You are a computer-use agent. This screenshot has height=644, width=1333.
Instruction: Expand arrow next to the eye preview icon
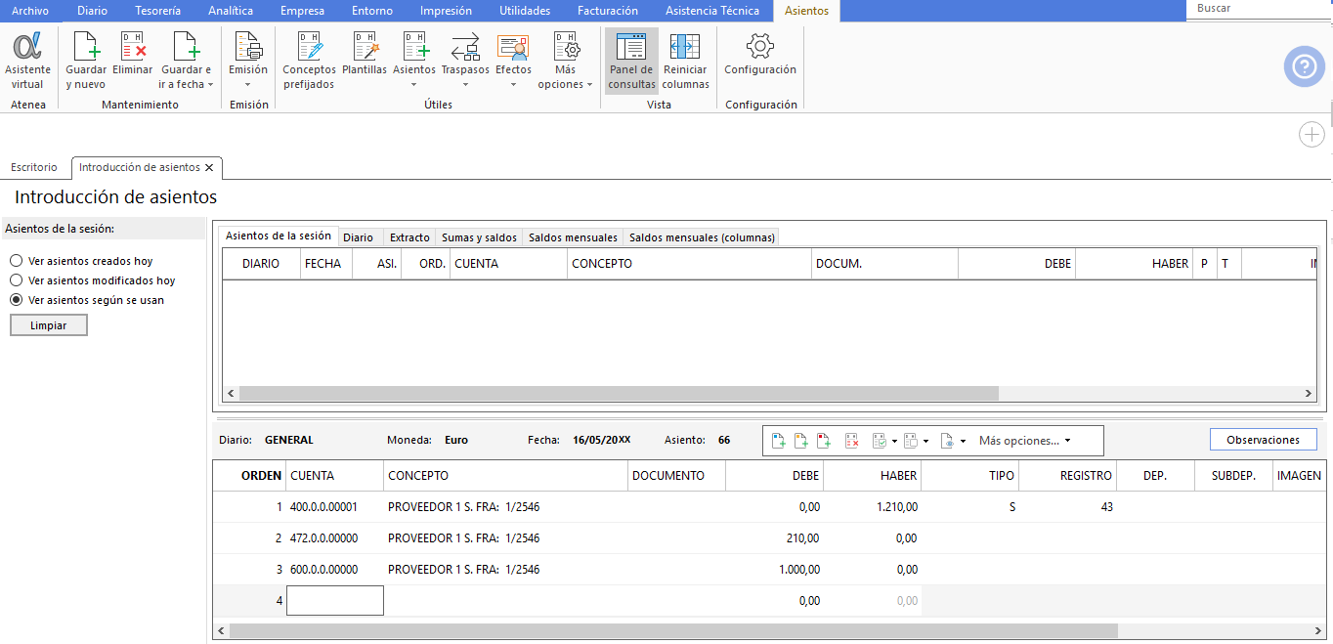pyautogui.click(x=963, y=442)
